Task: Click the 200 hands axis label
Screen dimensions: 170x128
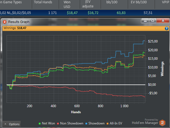Action: (30, 106)
